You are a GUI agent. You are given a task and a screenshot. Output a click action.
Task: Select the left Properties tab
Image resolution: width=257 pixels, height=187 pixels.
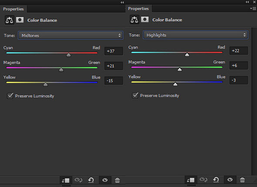coord(14,9)
